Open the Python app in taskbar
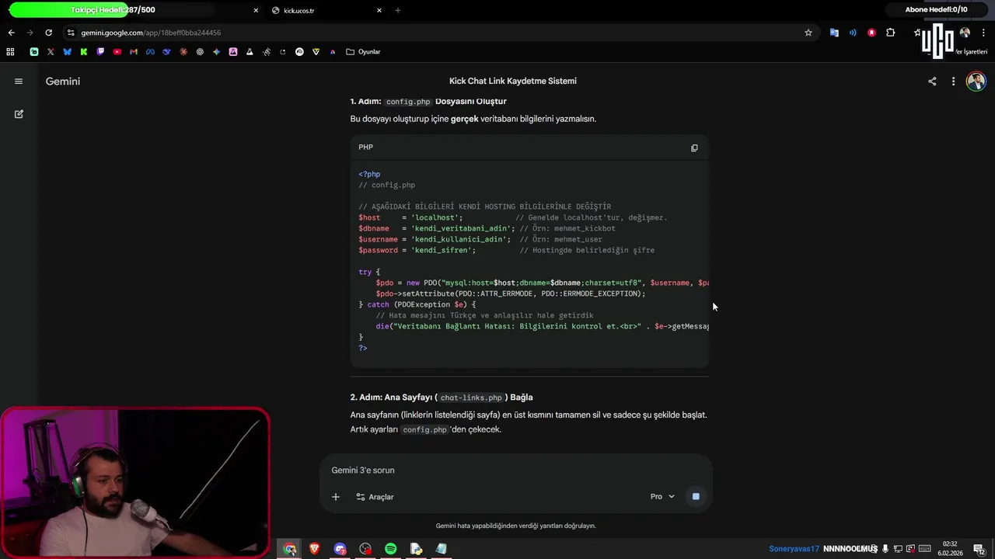 [x=416, y=549]
